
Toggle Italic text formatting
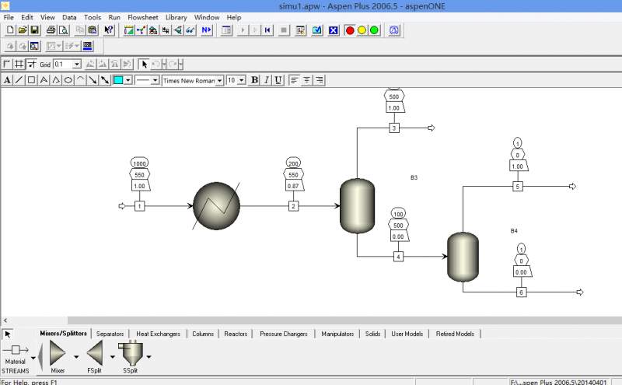pos(267,80)
